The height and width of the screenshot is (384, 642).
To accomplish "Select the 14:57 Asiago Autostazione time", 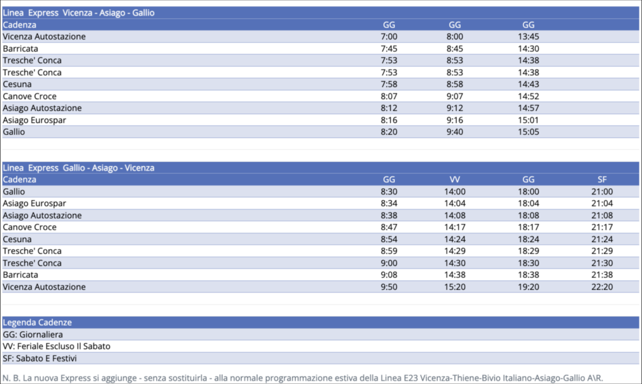I will click(x=529, y=108).
